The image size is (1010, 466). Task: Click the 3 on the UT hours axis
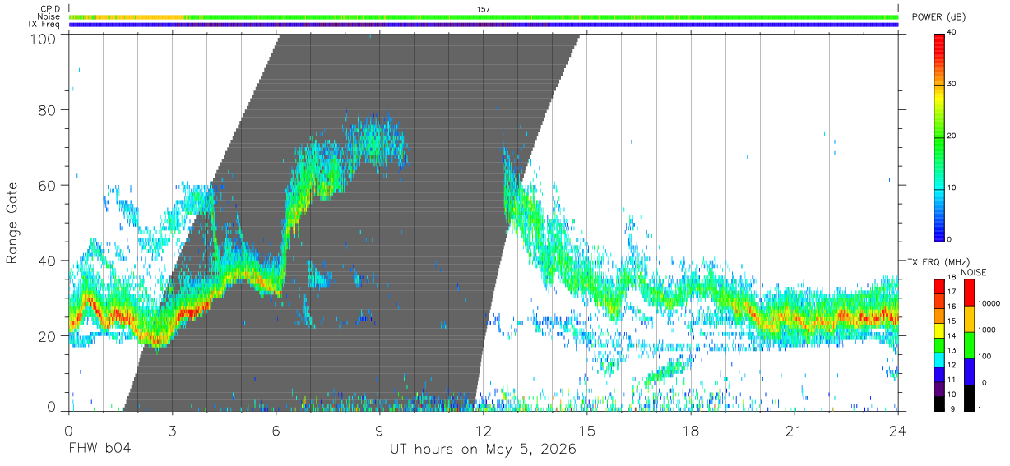pos(172,430)
